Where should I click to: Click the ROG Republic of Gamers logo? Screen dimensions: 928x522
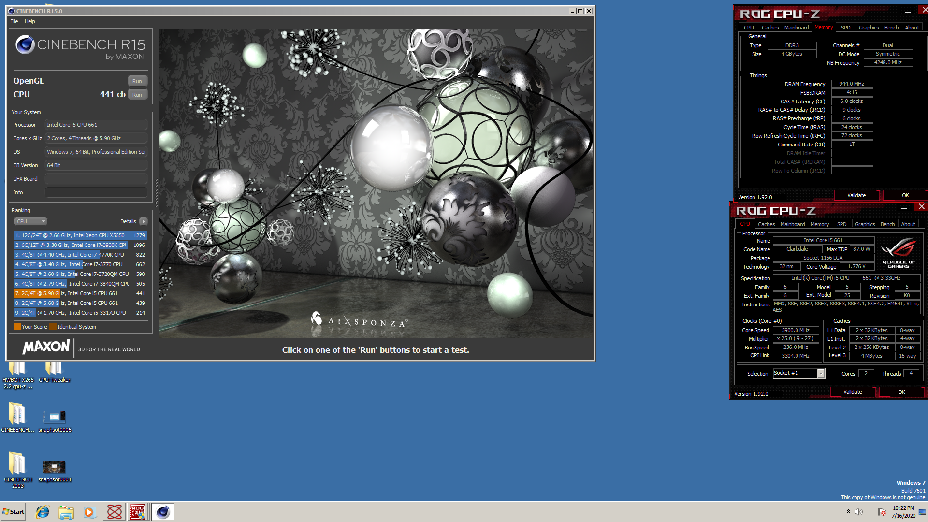pyautogui.click(x=899, y=252)
